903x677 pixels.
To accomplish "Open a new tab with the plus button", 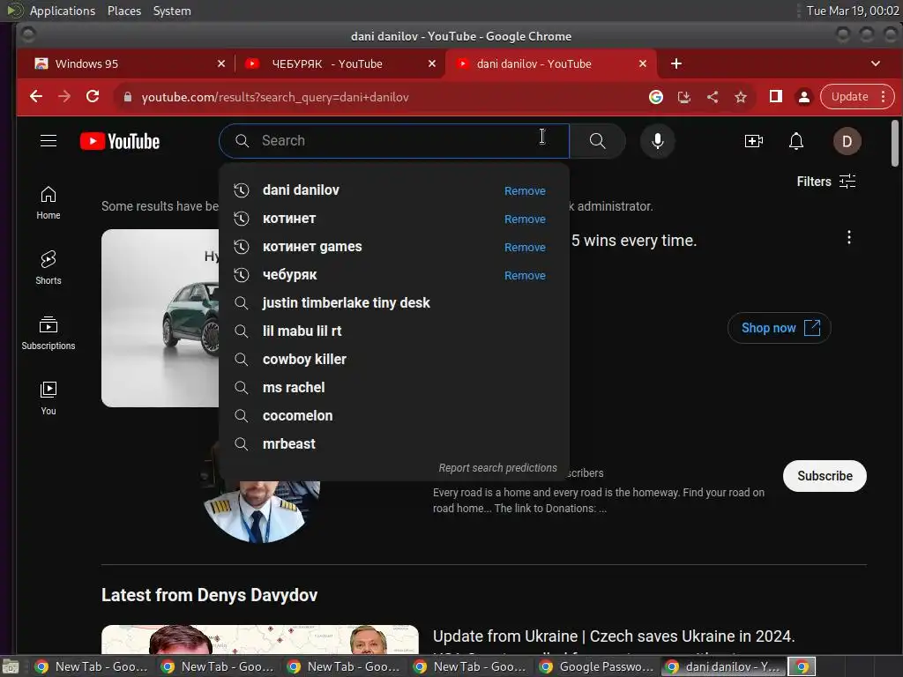I will click(676, 63).
